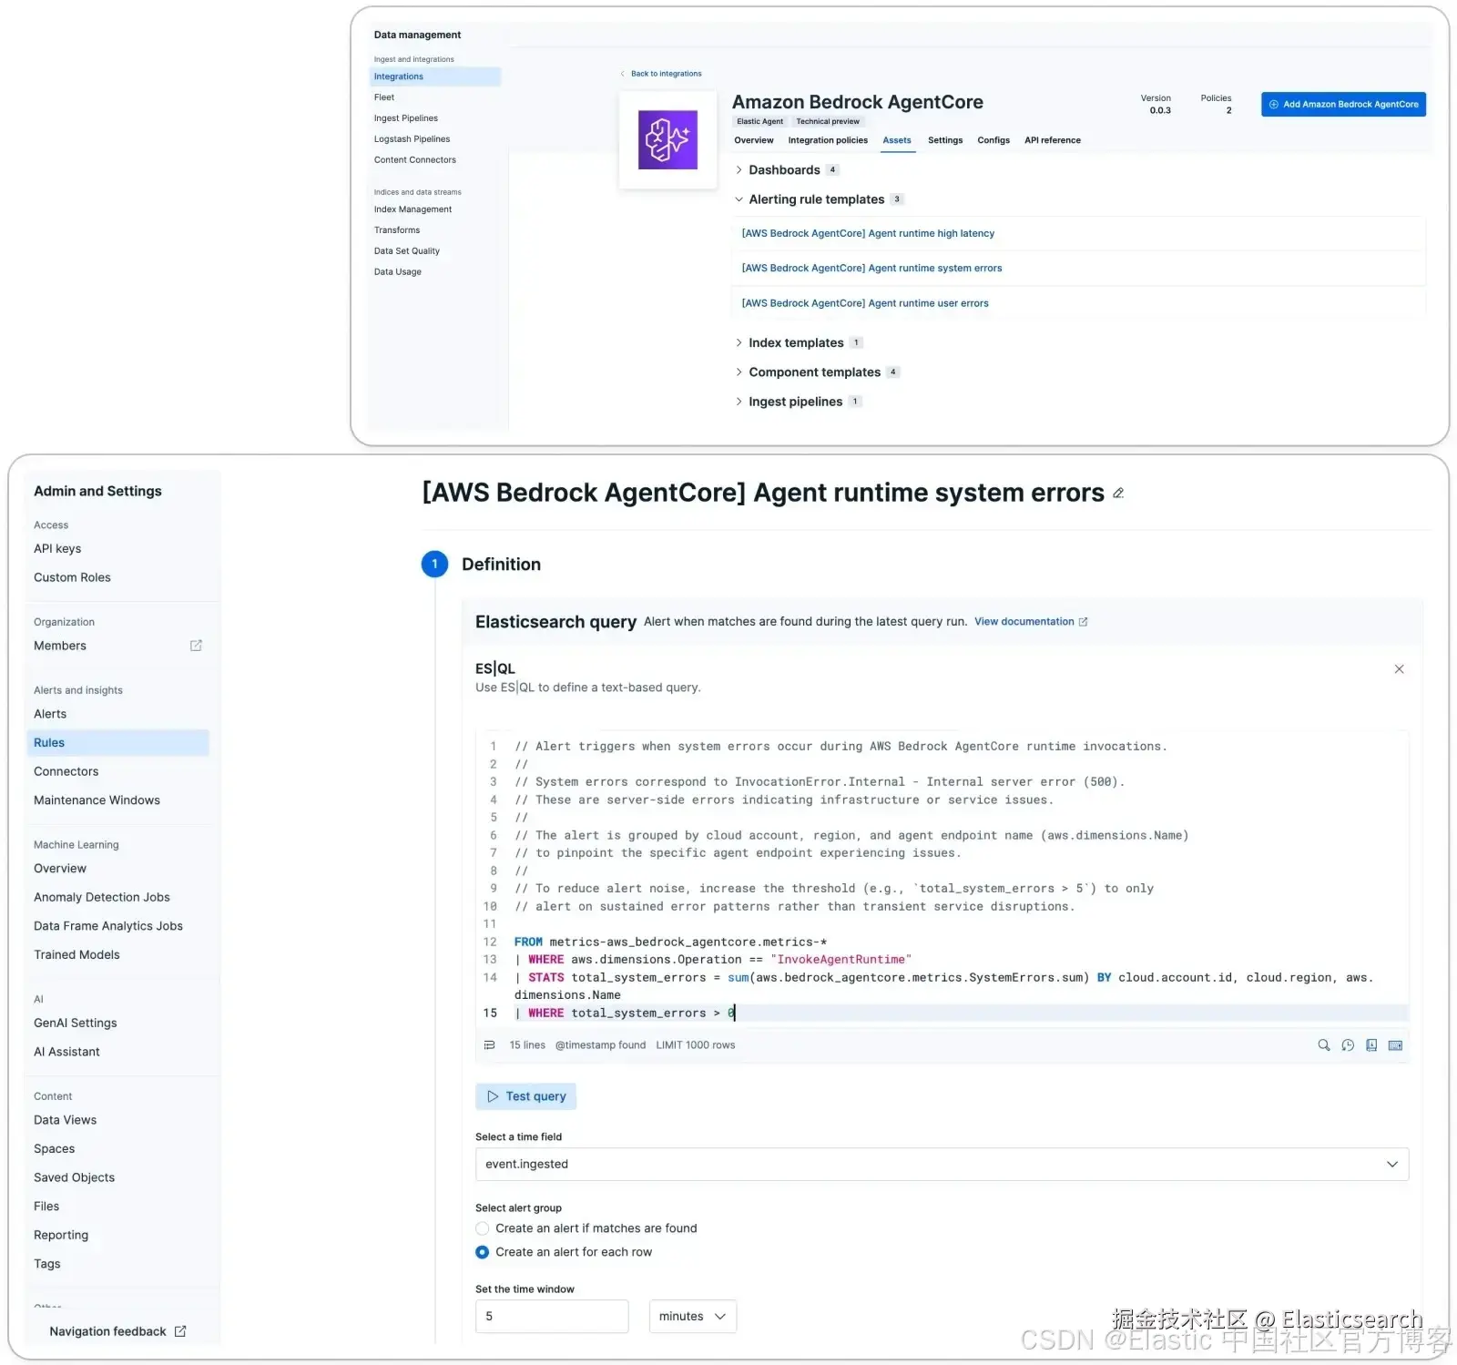Open Members external link icon in sidebar
Viewport: 1457px width, 1365px height.
(x=196, y=646)
